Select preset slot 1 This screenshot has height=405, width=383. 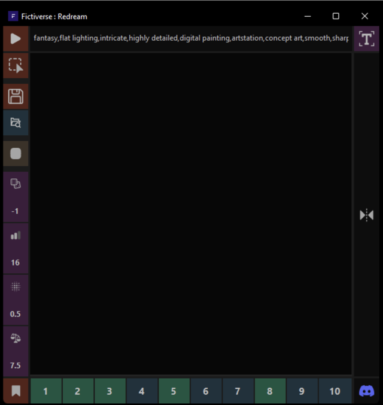click(45, 391)
